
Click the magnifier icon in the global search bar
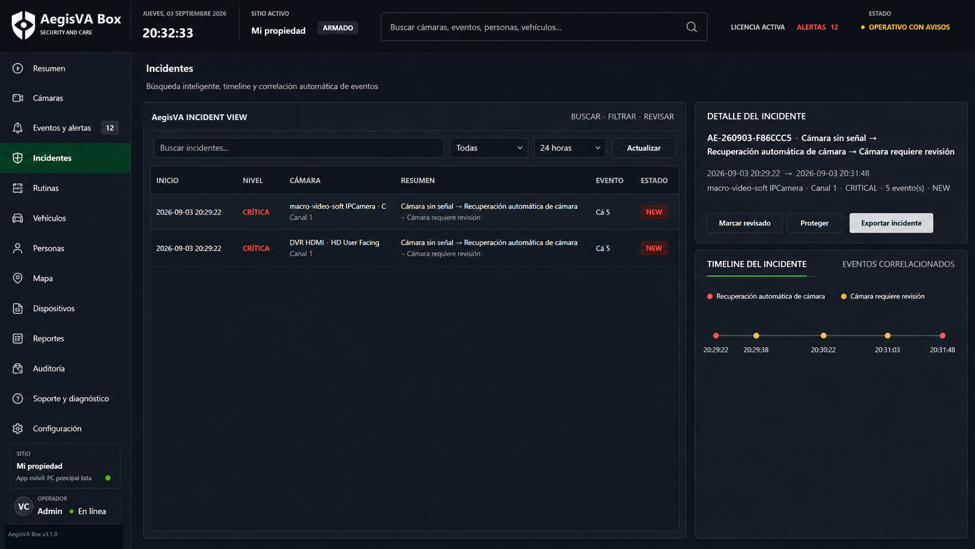pos(692,27)
